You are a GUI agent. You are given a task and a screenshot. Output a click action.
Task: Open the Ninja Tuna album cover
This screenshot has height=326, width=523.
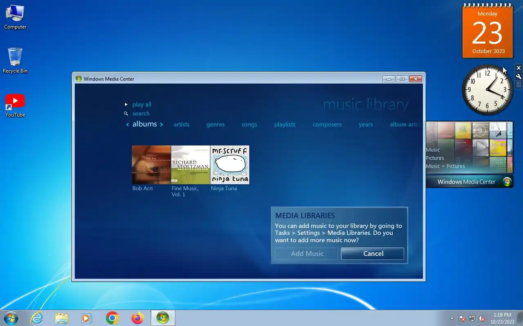[230, 165]
